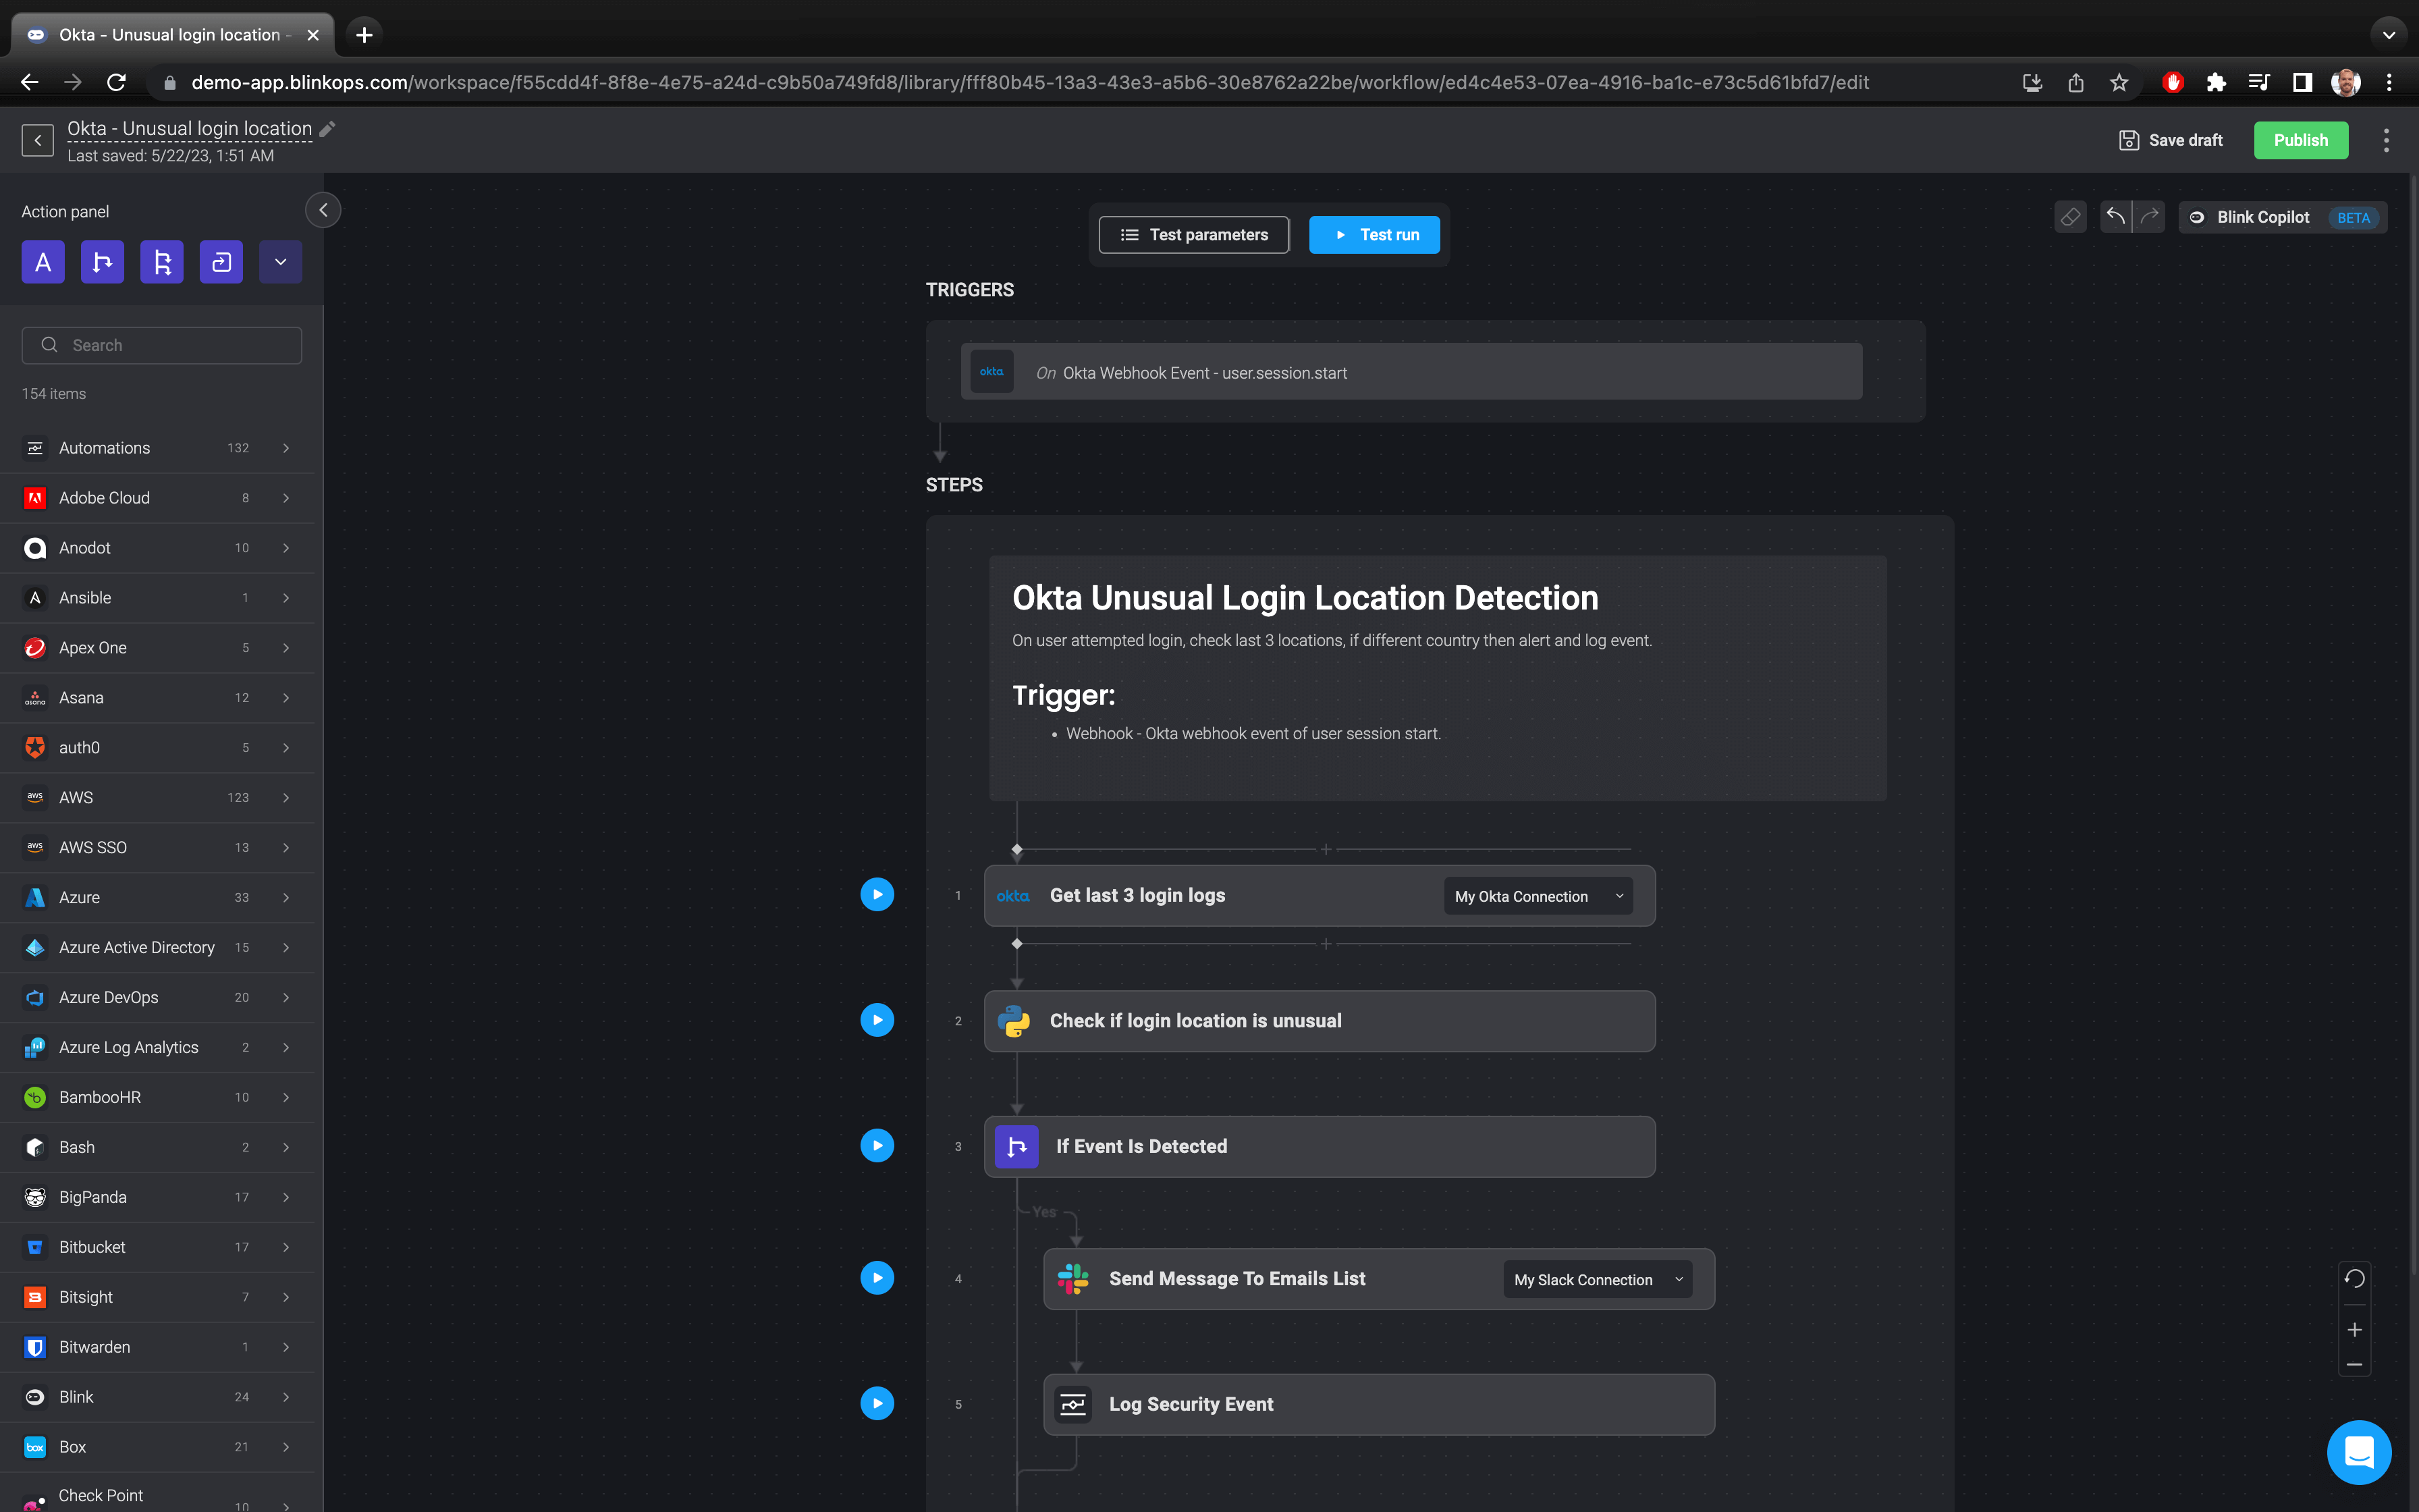The height and width of the screenshot is (1512, 2419).
Task: Add a step above Get last 3 login logs
Action: coord(1326,849)
